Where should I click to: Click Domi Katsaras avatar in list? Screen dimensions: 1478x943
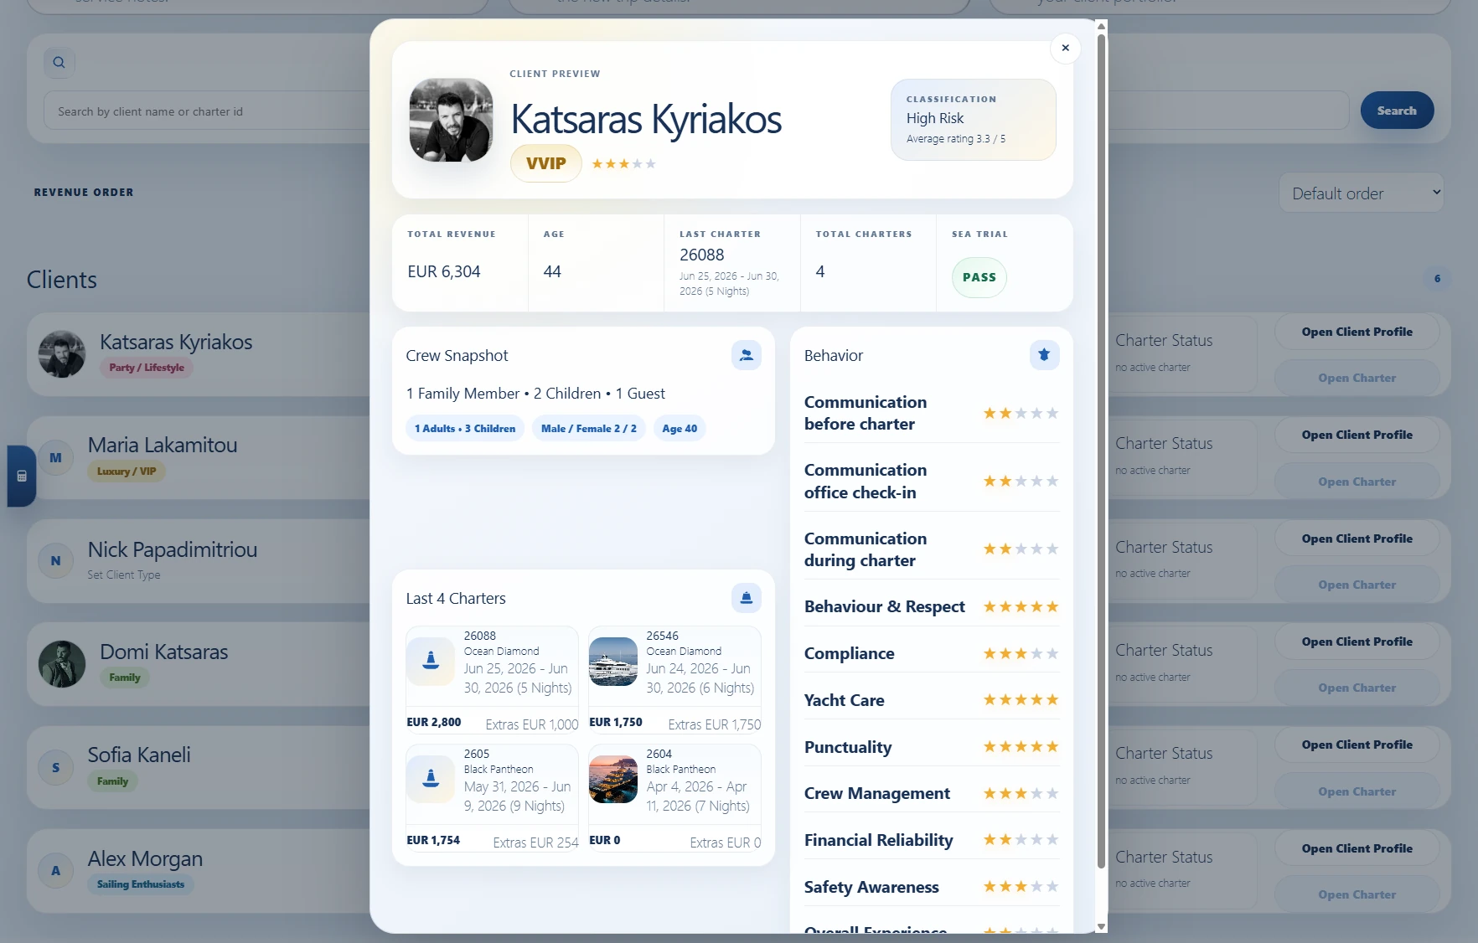[62, 664]
